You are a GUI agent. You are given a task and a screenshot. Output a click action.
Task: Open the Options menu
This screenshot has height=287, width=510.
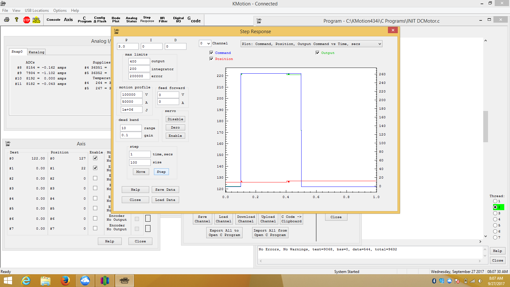(60, 11)
